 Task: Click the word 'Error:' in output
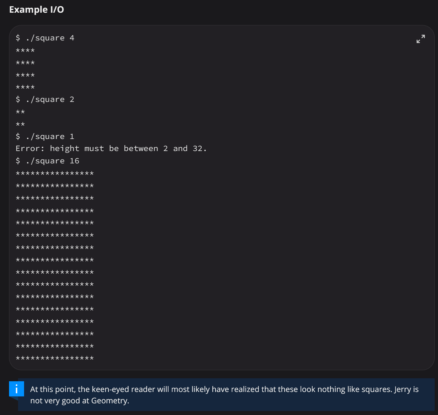[x=30, y=149]
